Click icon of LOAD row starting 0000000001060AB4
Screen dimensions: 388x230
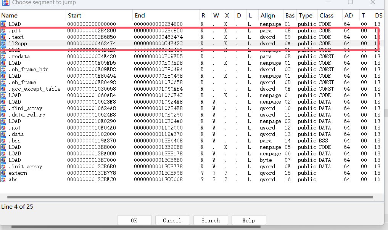click(3, 95)
